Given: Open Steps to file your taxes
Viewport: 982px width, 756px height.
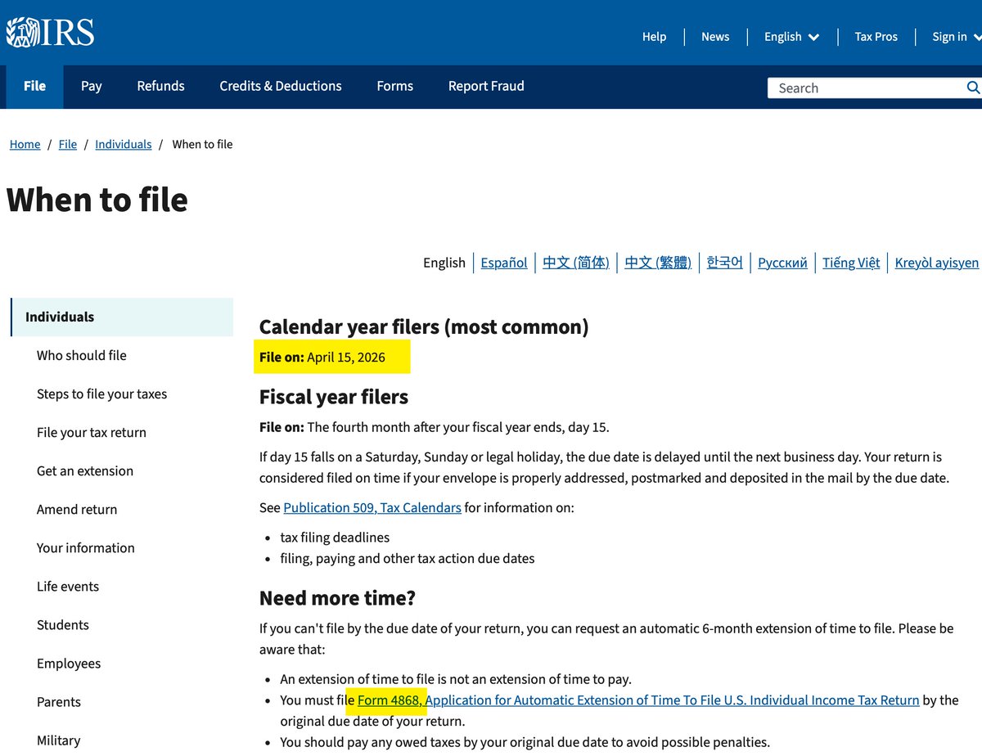Looking at the screenshot, I should pyautogui.click(x=101, y=394).
